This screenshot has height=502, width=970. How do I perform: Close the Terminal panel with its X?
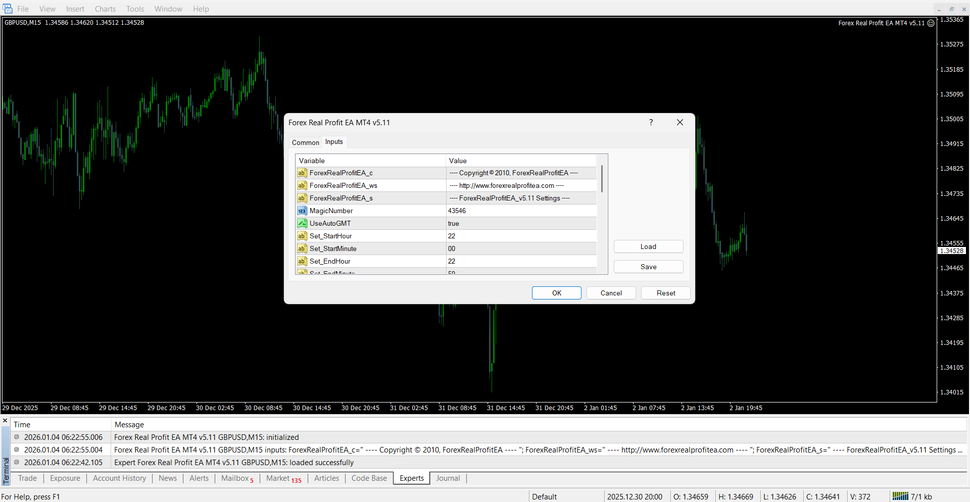5,421
